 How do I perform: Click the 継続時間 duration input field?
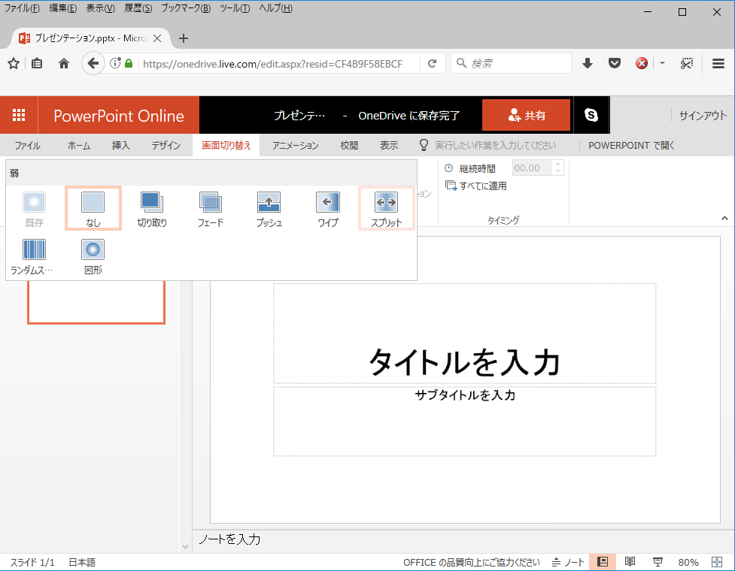tap(532, 168)
